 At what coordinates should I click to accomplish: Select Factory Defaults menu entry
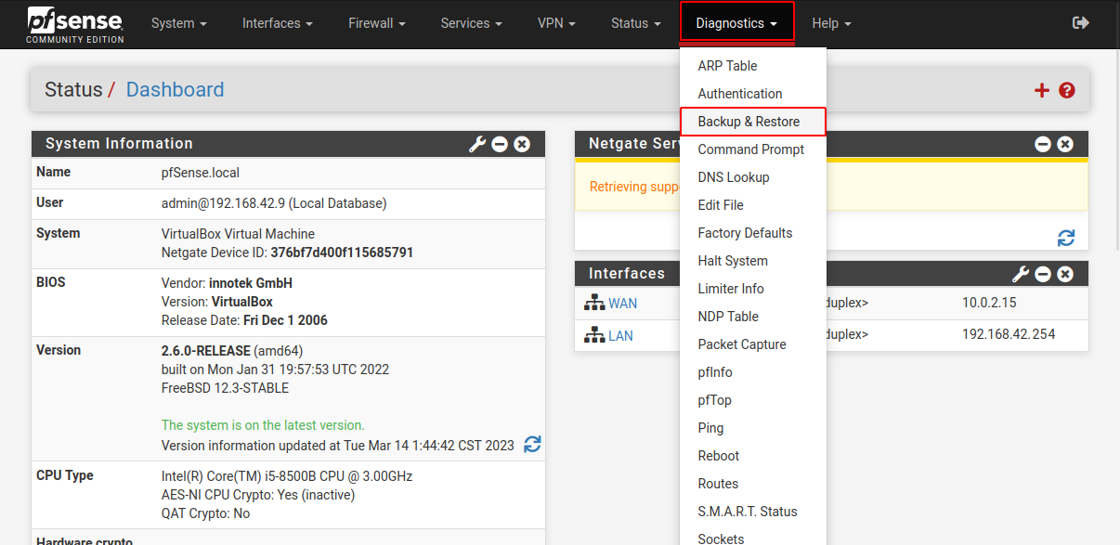tap(753, 233)
